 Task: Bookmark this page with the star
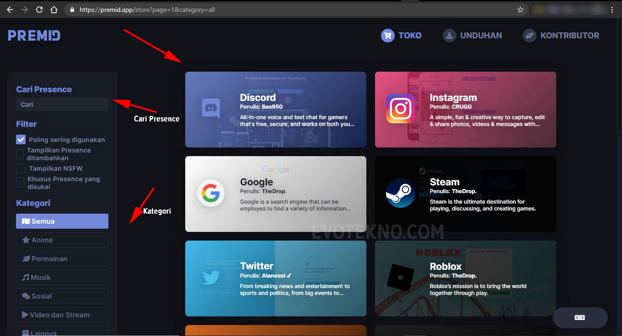pos(520,10)
